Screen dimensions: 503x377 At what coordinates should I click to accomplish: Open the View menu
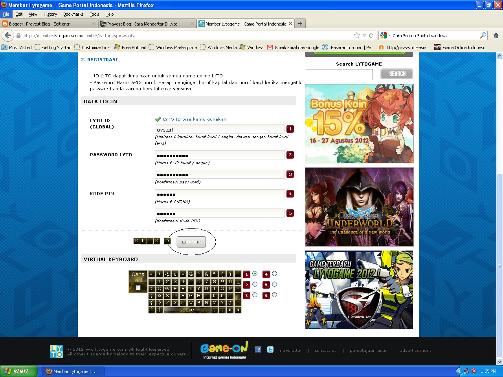[33, 14]
